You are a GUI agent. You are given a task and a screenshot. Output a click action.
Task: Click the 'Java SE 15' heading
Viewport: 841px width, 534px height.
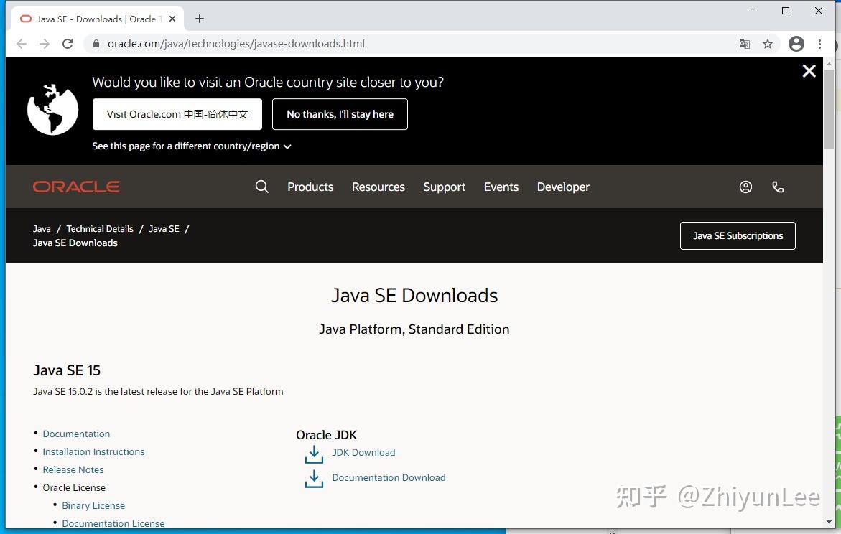pos(67,370)
